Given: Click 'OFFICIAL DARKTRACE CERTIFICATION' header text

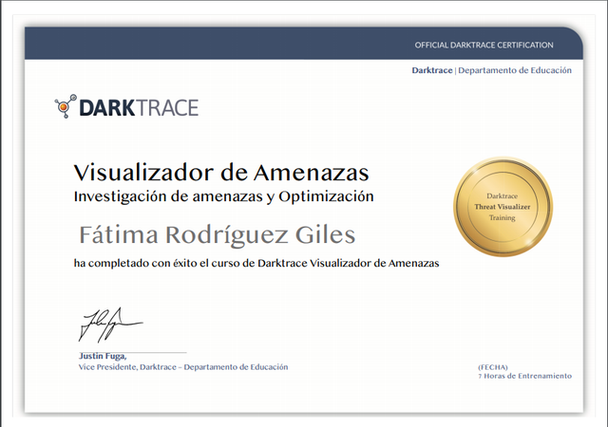Looking at the screenshot, I should coord(484,45).
